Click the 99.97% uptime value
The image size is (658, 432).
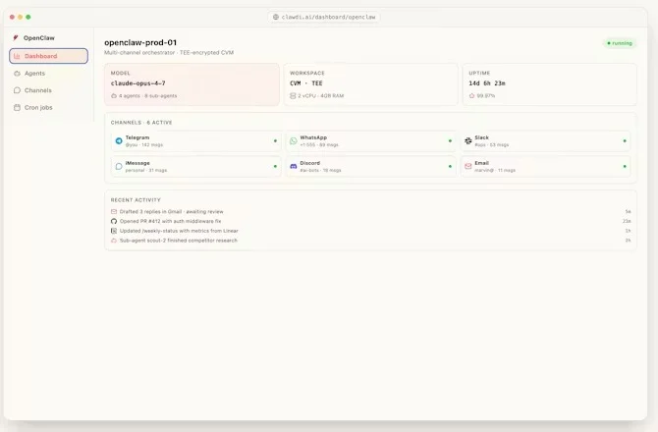(x=486, y=96)
